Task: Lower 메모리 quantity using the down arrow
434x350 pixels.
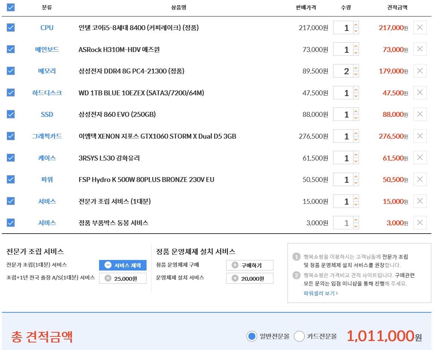Action: [356, 74]
